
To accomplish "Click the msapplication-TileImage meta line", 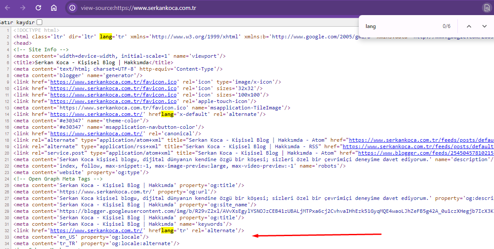I will pos(152,108).
